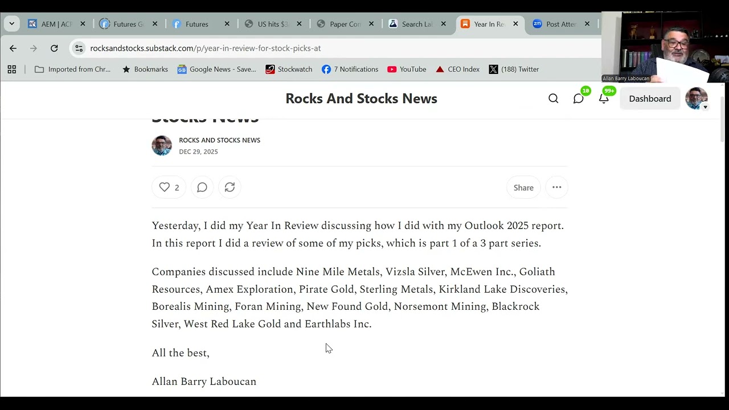Viewport: 729px width, 410px height.
Task: Open the Bookmarks star shortcut
Action: click(x=145, y=69)
